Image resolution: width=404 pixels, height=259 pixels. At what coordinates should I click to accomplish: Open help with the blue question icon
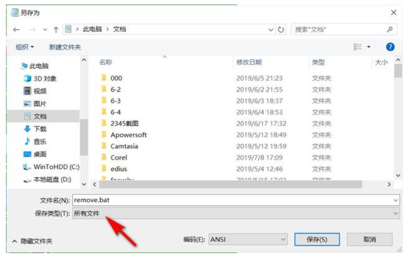(x=390, y=47)
